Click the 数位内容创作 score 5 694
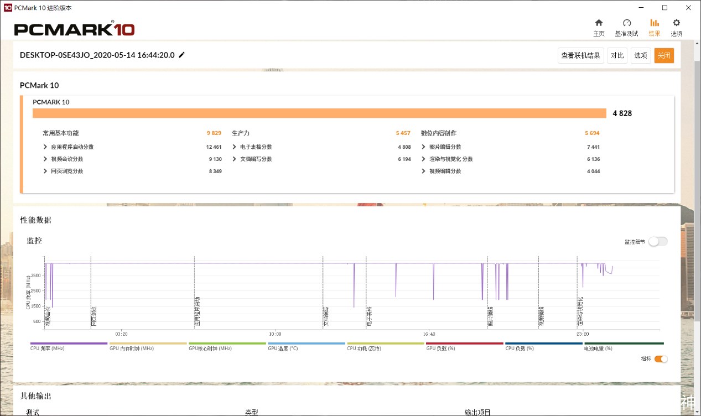The height and width of the screenshot is (416, 701). [x=592, y=133]
